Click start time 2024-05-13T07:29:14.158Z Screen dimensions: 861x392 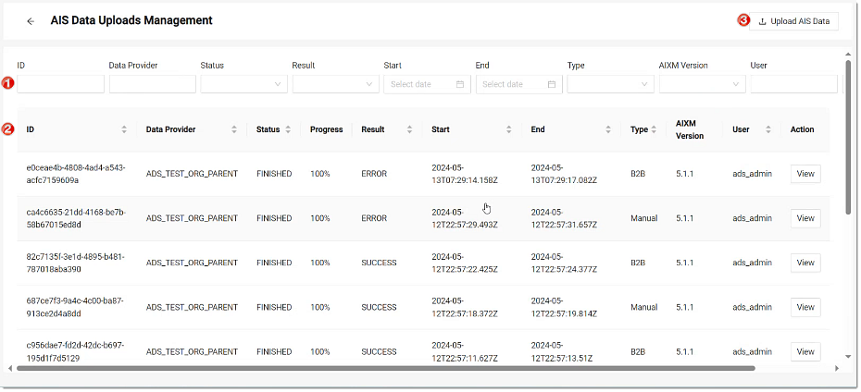coord(465,174)
